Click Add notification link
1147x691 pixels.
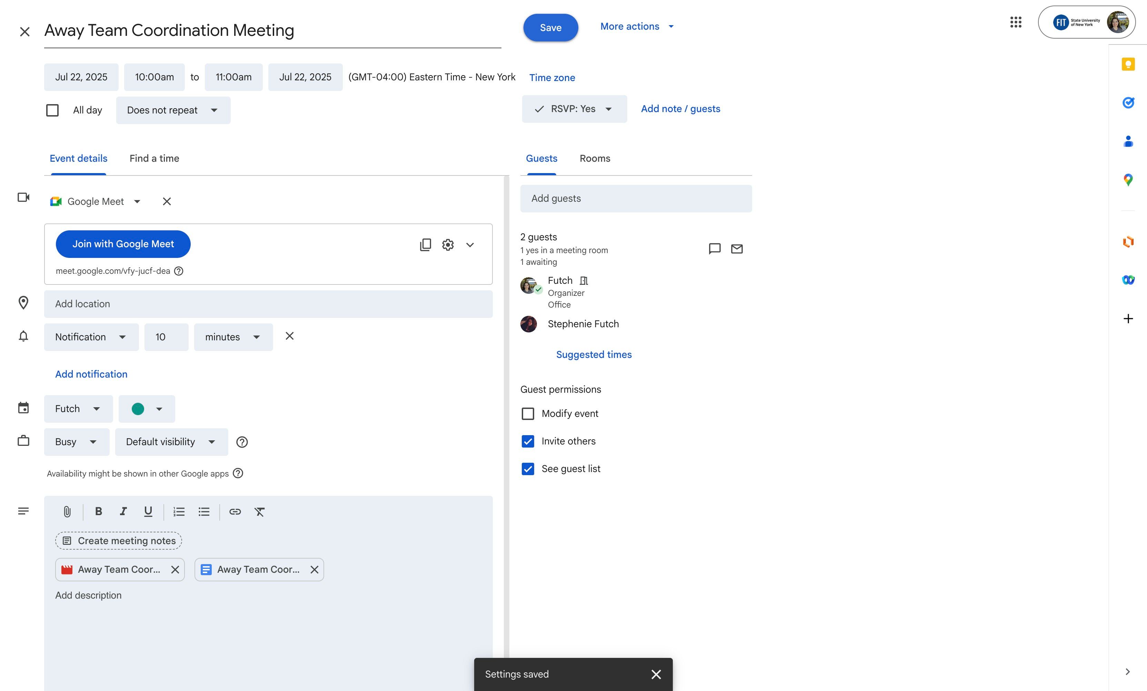[x=91, y=374]
